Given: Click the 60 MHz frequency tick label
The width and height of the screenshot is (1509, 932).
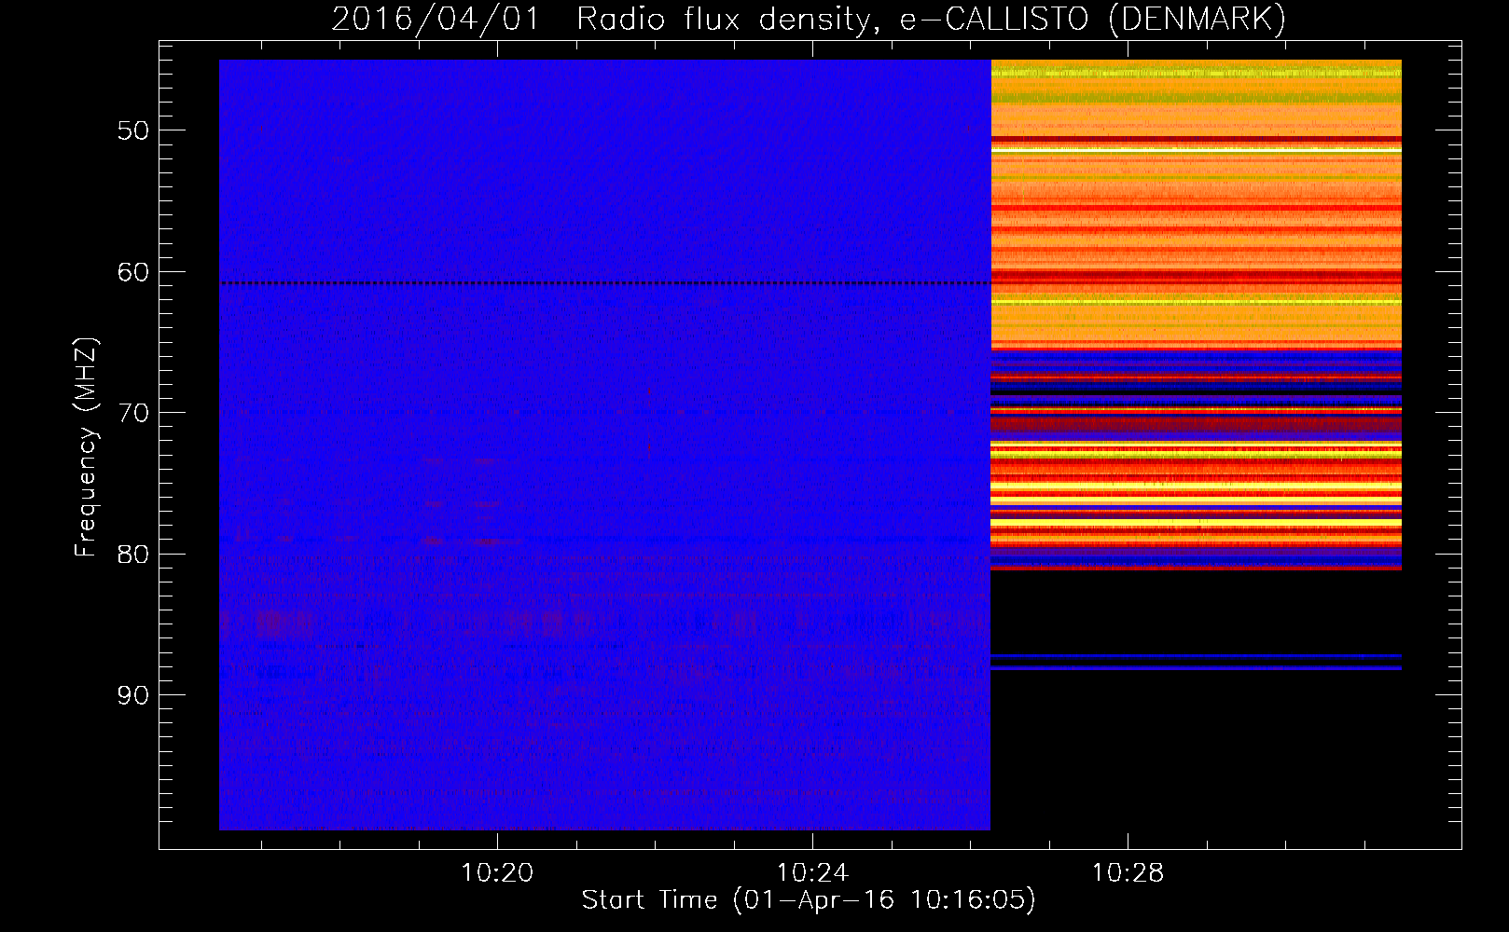Looking at the screenshot, I should coord(133,272).
